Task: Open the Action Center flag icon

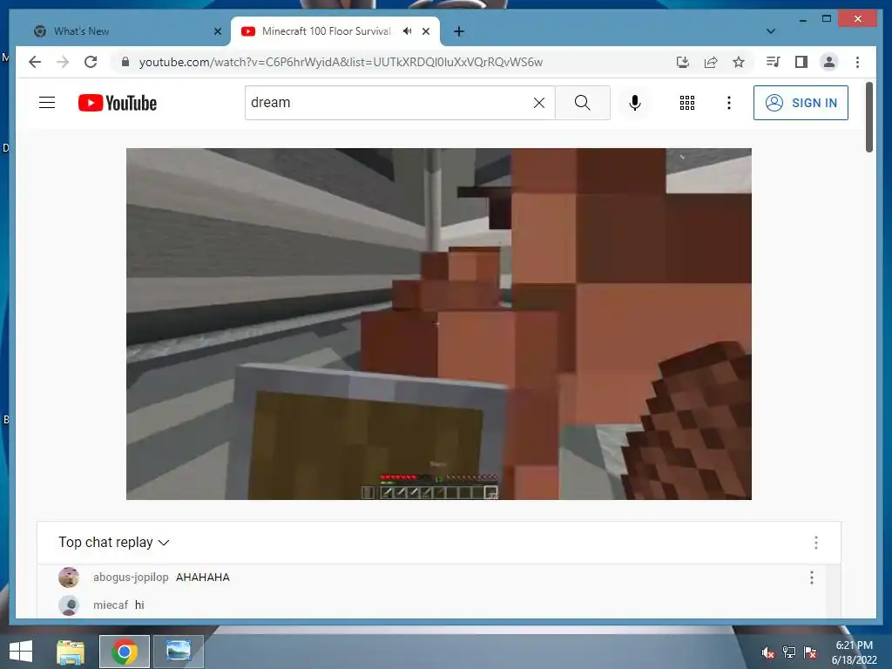Action: point(810,652)
